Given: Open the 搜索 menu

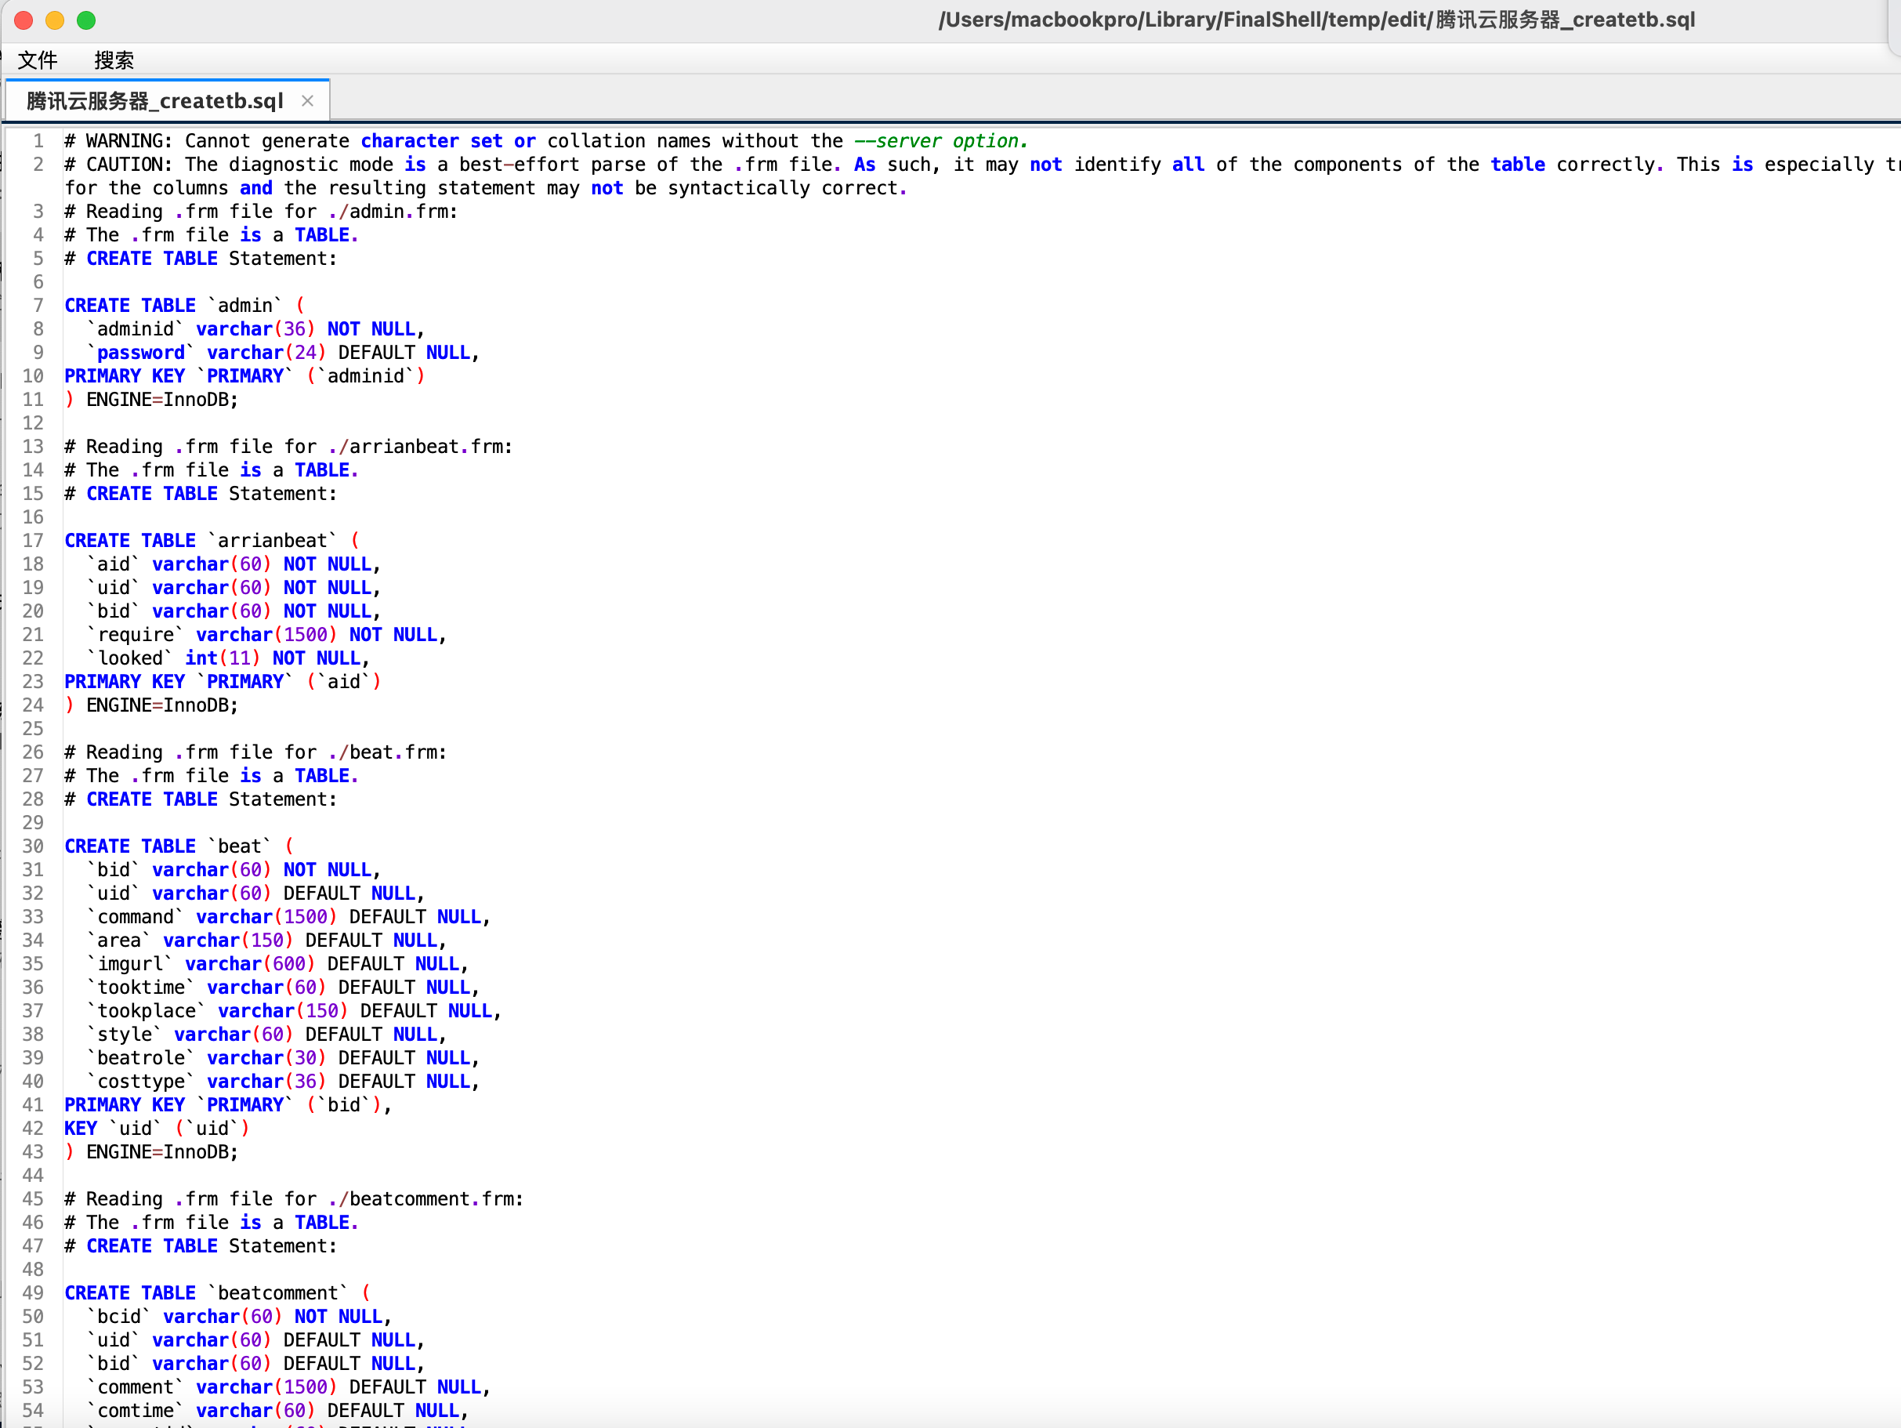Looking at the screenshot, I should tap(114, 60).
